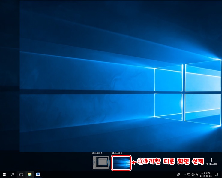Open the Action Center notifications icon
This screenshot has width=222, height=178.
coord(216,174)
